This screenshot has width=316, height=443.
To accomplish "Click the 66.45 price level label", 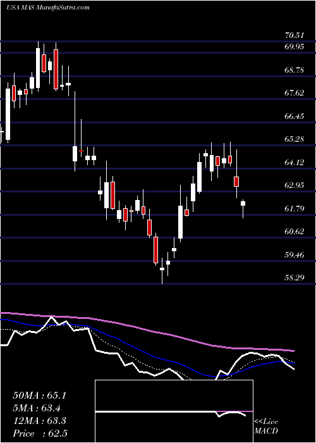I will pos(295,116).
